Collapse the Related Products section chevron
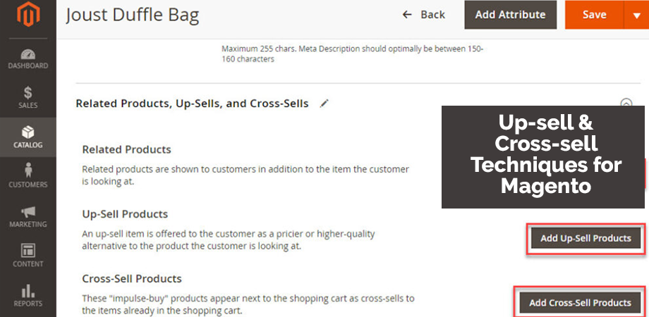This screenshot has height=317, width=649. click(x=626, y=103)
